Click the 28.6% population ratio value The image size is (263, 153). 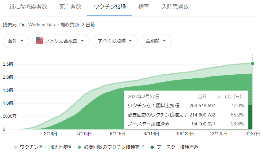[x=237, y=124]
